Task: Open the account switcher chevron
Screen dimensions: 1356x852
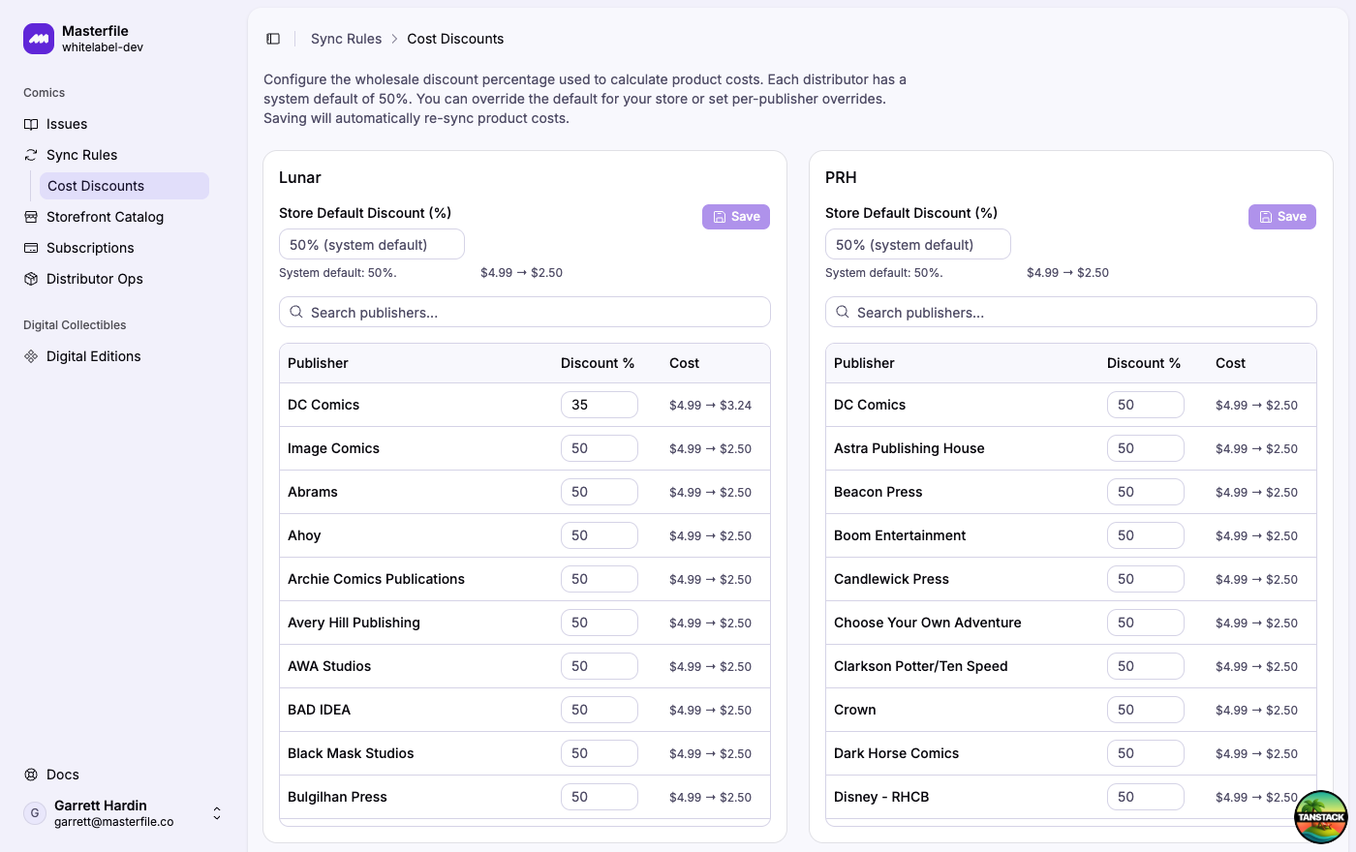Action: pyautogui.click(x=217, y=813)
